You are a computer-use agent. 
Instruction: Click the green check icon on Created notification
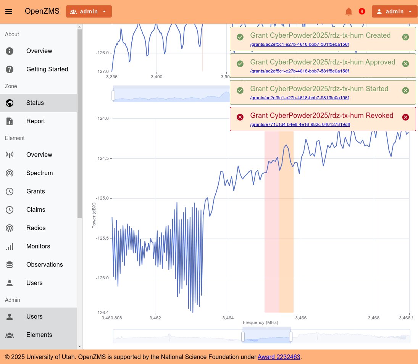pyautogui.click(x=240, y=37)
